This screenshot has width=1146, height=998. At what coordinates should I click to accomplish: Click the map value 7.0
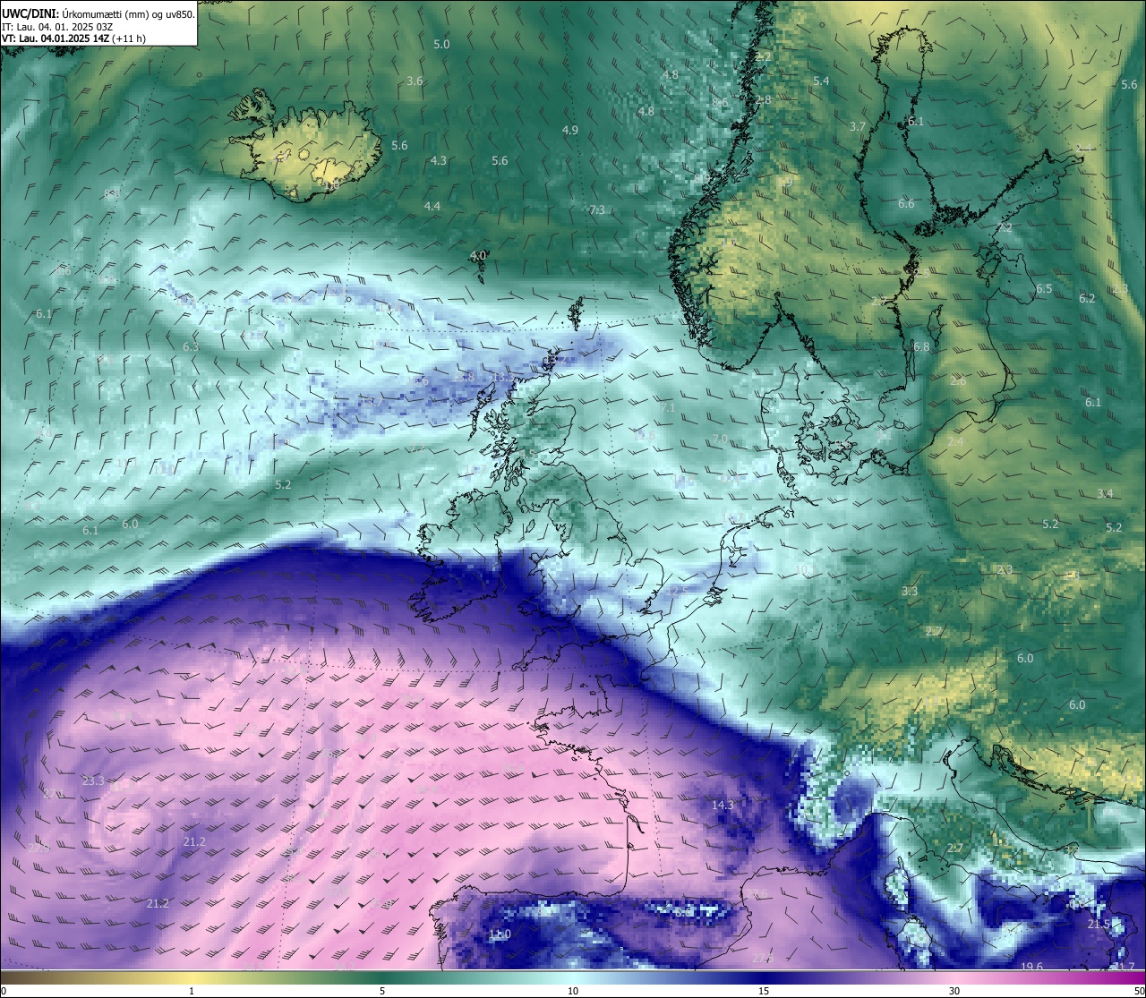tap(720, 439)
